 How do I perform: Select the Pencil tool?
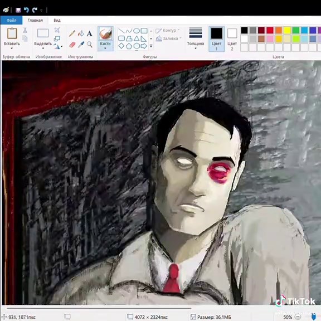point(72,33)
